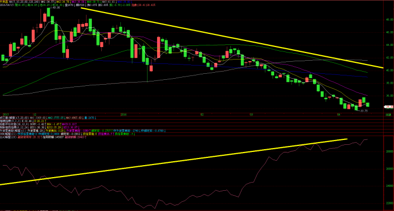Click the cyan MA2 volume value
Image resolution: width=394 pixels, height=211 pixels.
tap(56, 118)
